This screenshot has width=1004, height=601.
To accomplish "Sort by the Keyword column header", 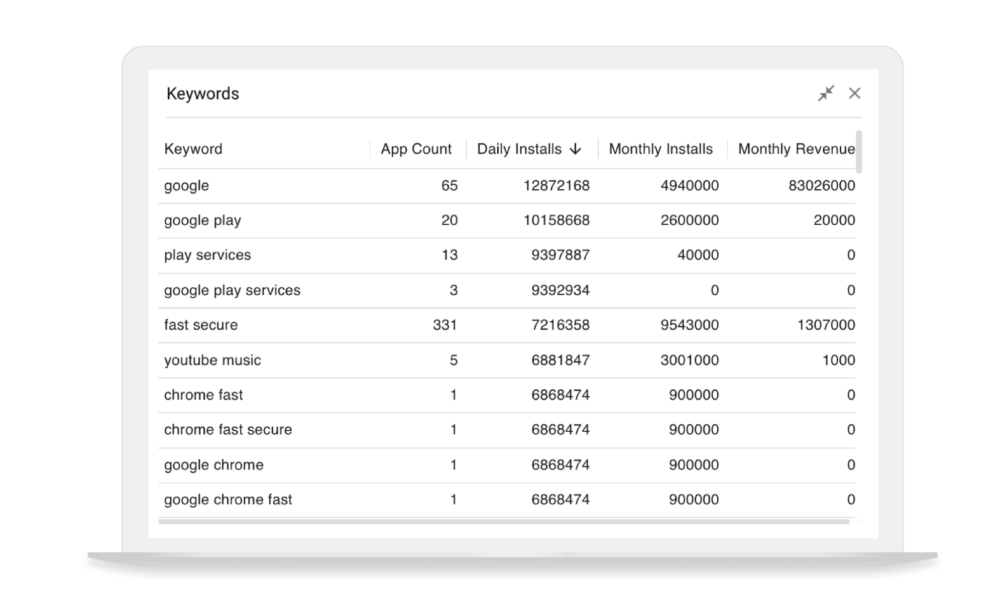I will click(193, 149).
